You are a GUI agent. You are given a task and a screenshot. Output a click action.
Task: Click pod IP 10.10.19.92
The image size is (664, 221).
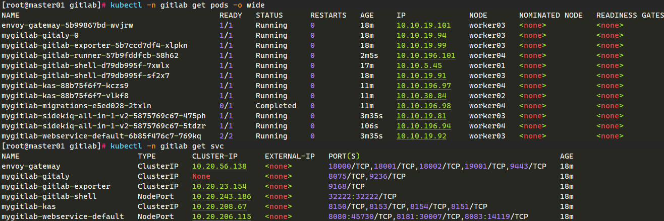tap(422, 136)
